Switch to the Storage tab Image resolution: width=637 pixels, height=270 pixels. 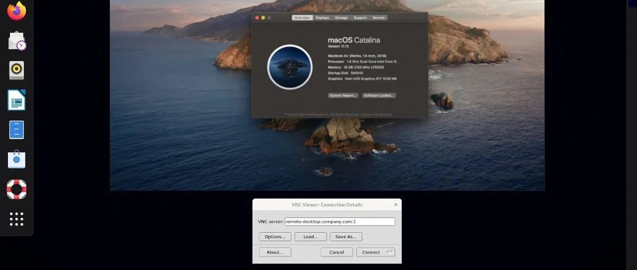[x=341, y=18]
